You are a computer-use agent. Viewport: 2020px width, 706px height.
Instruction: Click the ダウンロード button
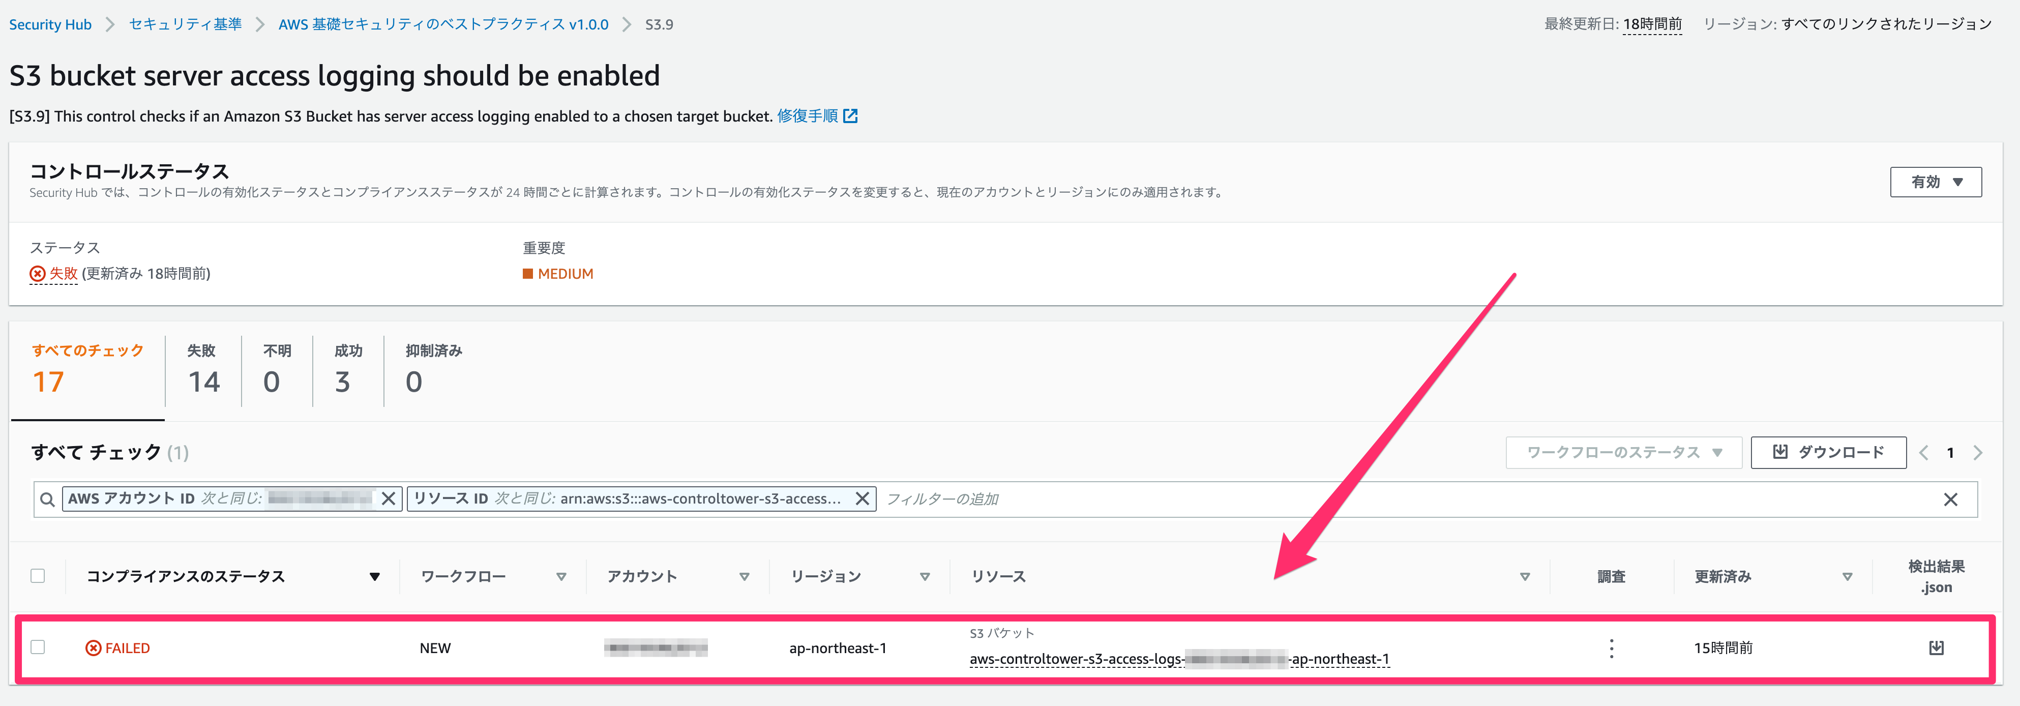1828,453
